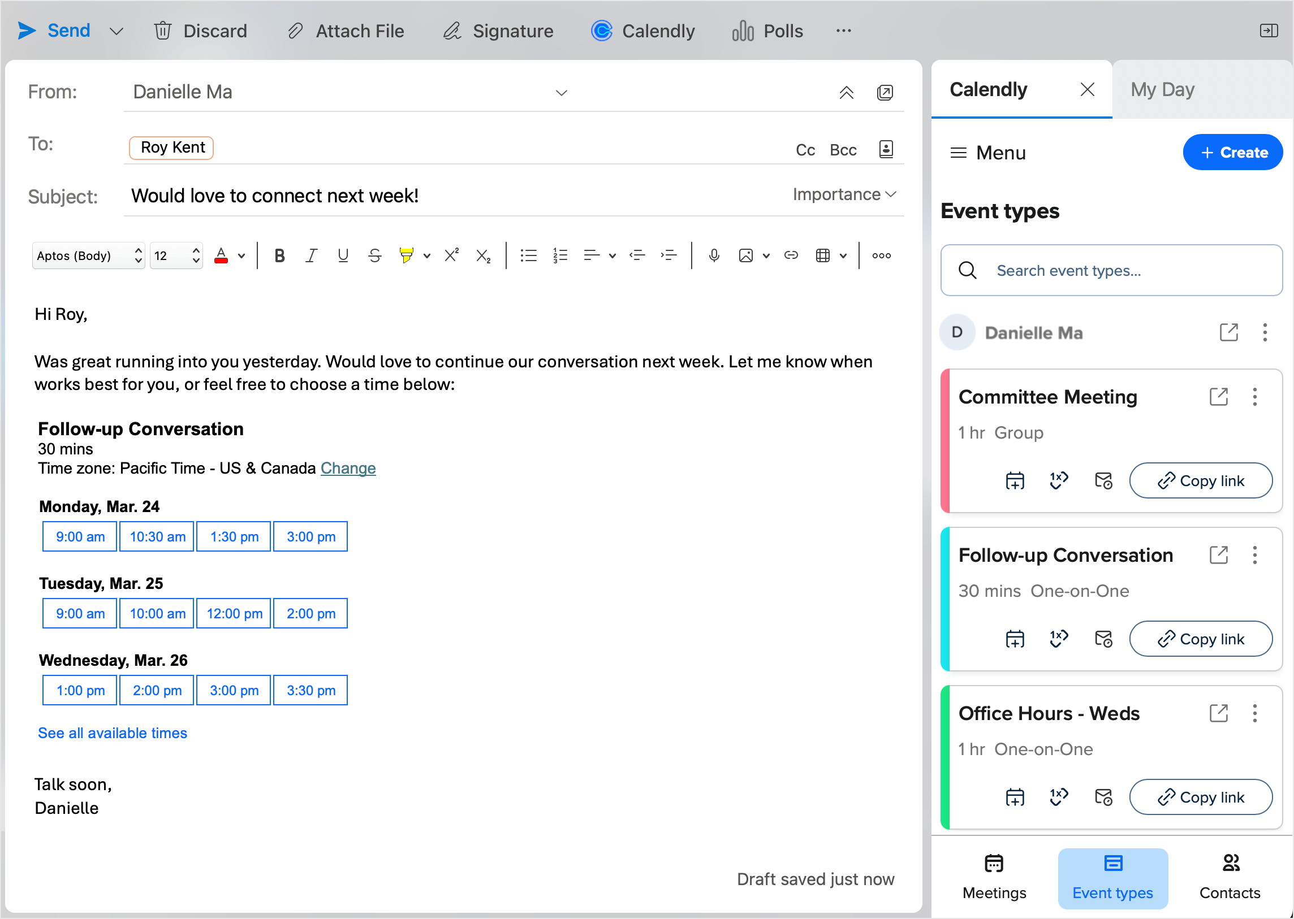
Task: Insert a hyperlink from the formatting toolbar
Action: pos(791,256)
